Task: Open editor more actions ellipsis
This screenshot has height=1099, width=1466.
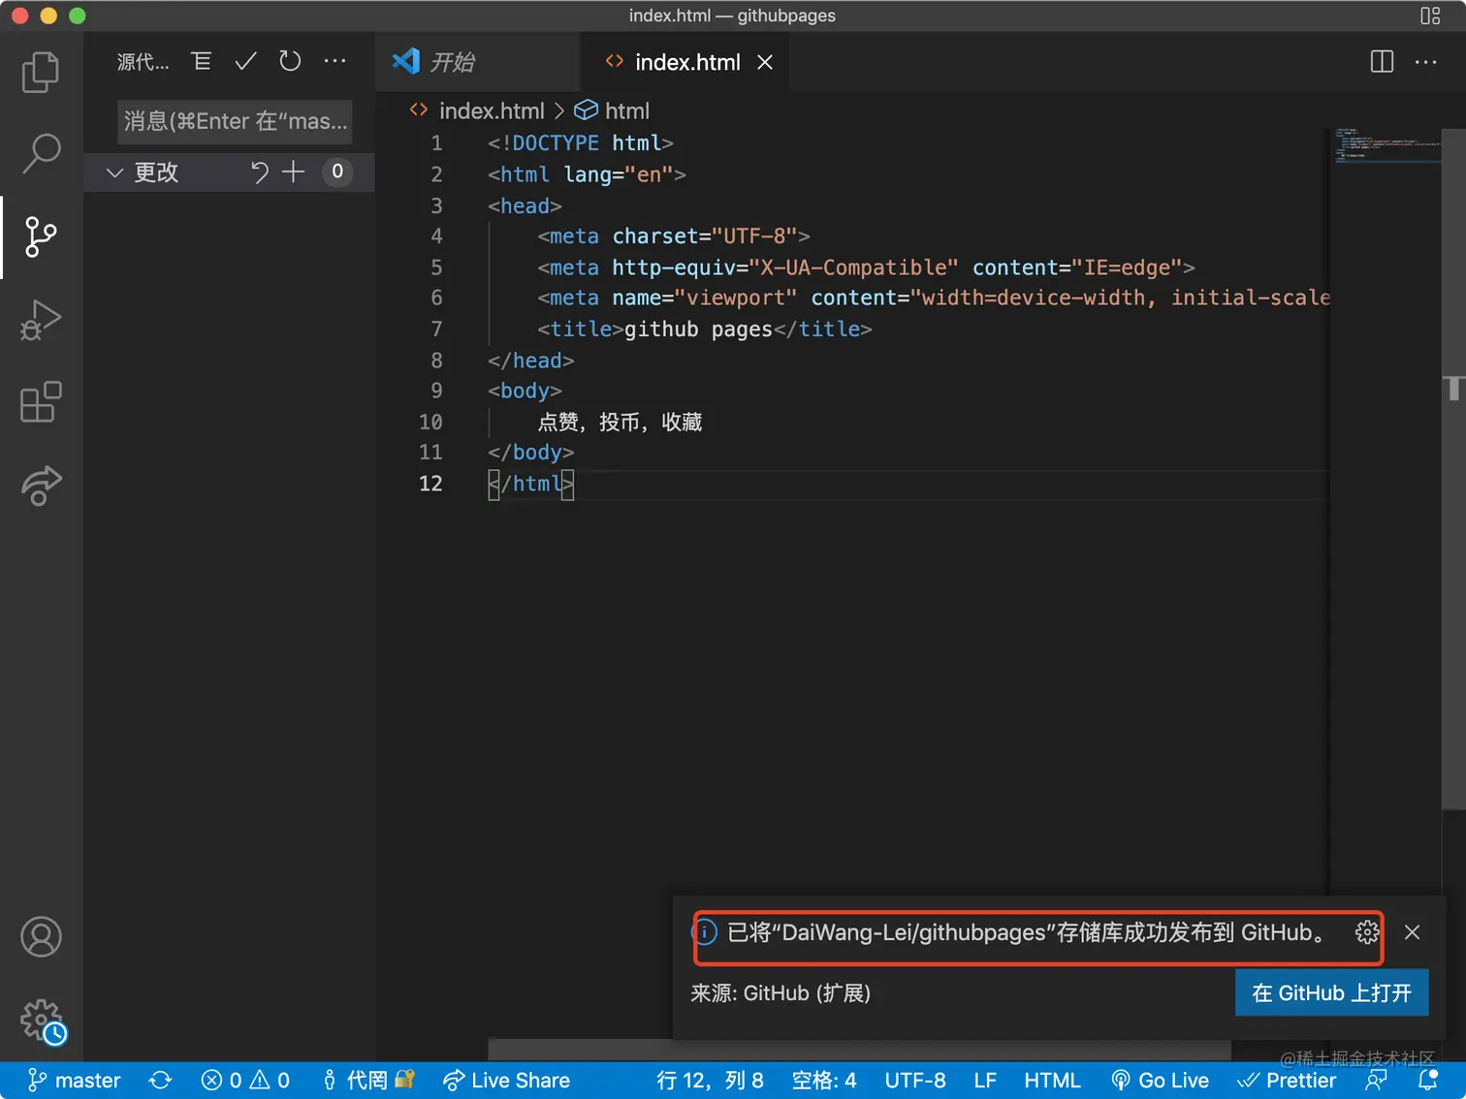Action: [x=1426, y=62]
